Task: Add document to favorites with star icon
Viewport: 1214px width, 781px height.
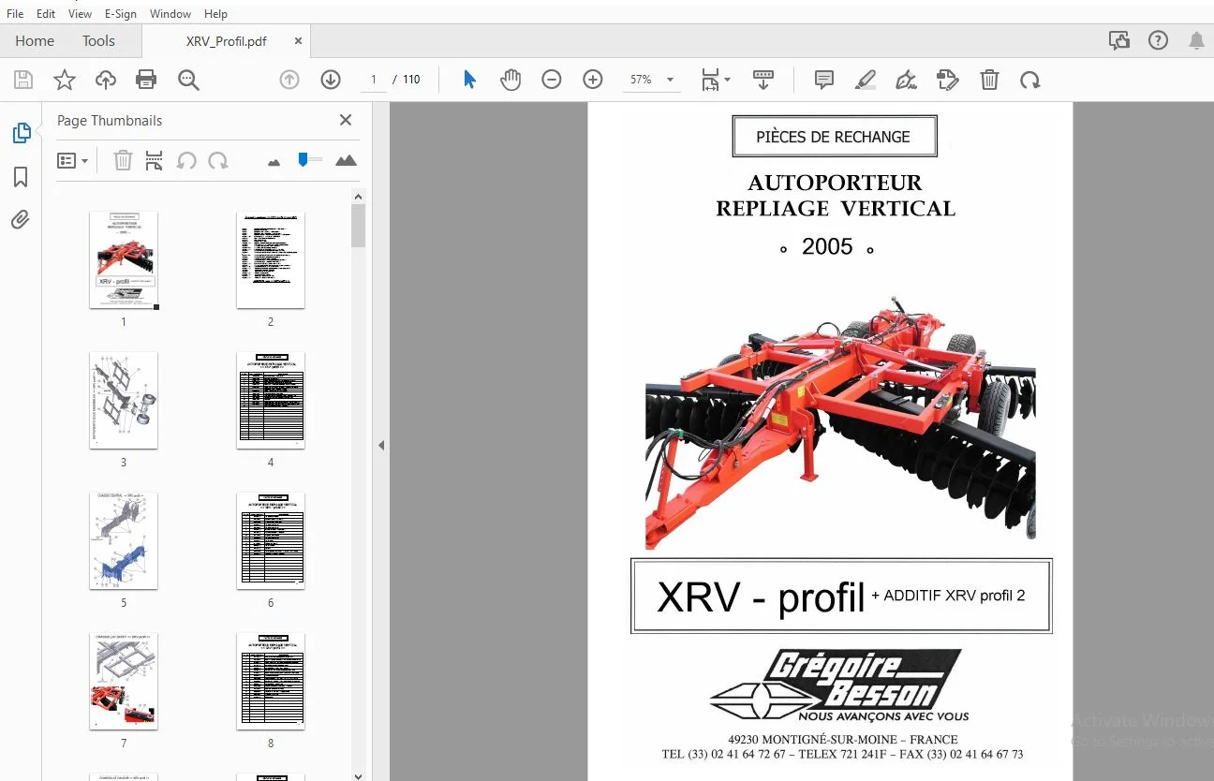Action: (x=65, y=80)
